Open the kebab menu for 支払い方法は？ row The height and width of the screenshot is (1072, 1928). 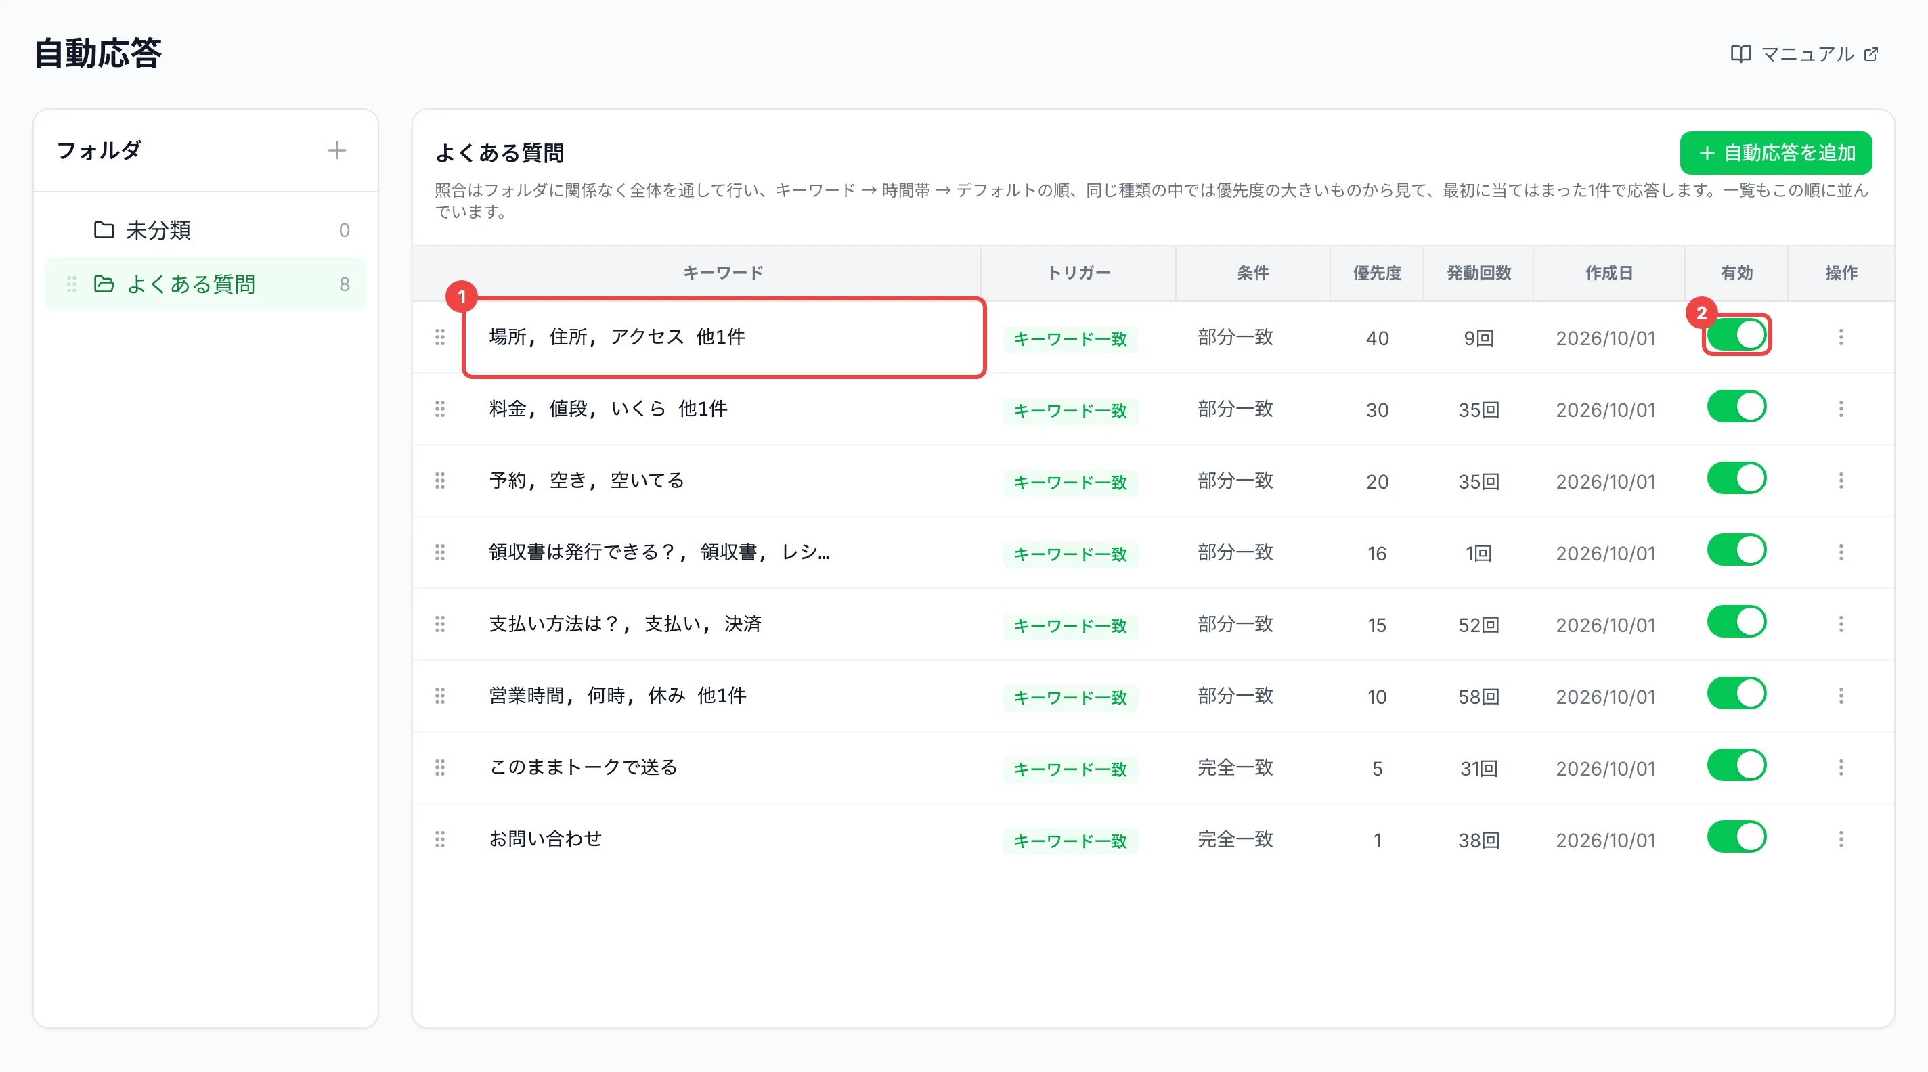pos(1841,624)
